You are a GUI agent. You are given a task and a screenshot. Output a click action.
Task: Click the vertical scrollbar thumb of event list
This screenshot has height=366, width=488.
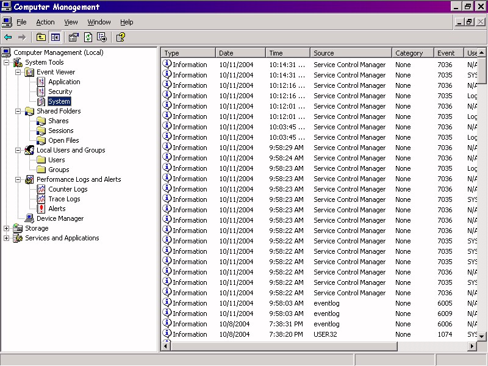click(482, 70)
